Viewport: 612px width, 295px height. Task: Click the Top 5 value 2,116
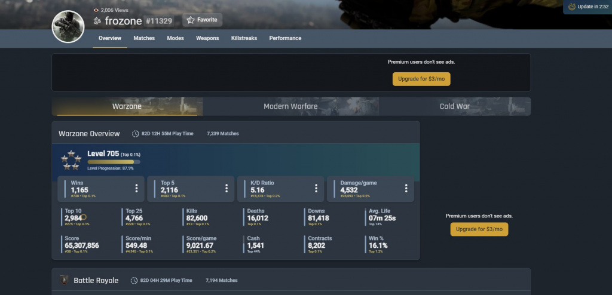[x=169, y=190]
